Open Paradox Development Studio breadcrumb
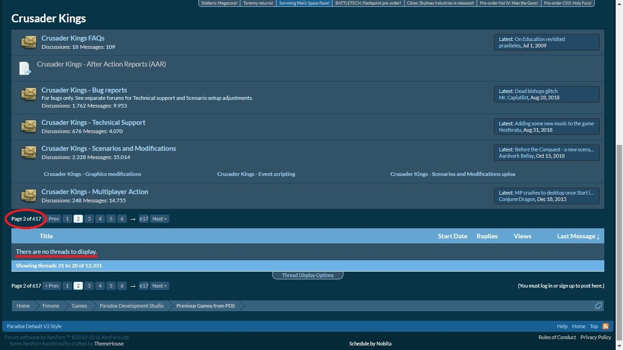 [131, 306]
